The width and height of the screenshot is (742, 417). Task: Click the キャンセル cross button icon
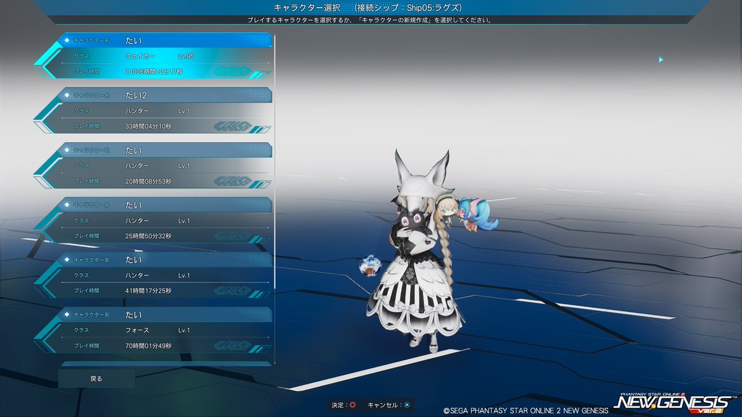click(406, 405)
